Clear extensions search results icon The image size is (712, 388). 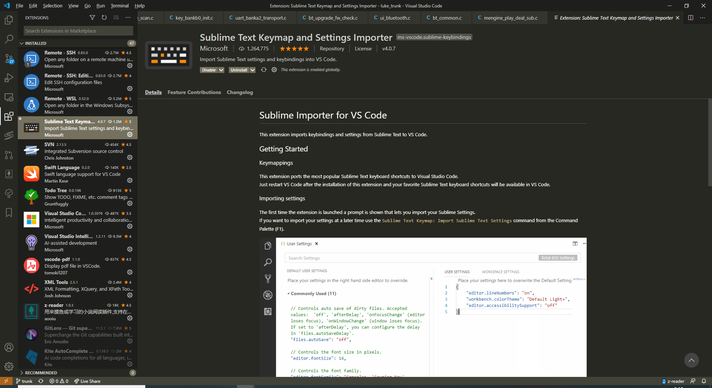(116, 17)
